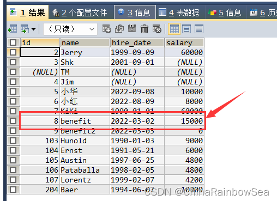
Task: Select the name cell Hunold
Action: click(x=85, y=141)
